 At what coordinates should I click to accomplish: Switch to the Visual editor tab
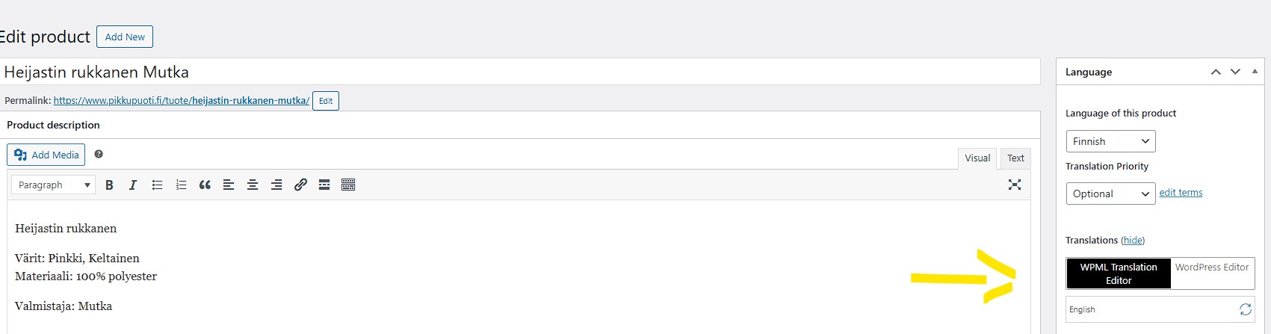pos(977,158)
